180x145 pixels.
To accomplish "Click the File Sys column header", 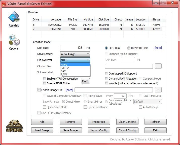I will (x=71, y=19).
